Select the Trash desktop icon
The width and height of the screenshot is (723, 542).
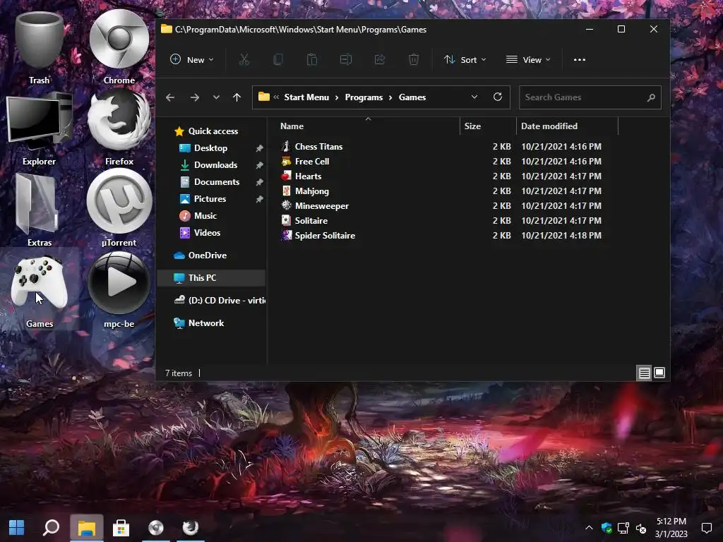[x=40, y=47]
